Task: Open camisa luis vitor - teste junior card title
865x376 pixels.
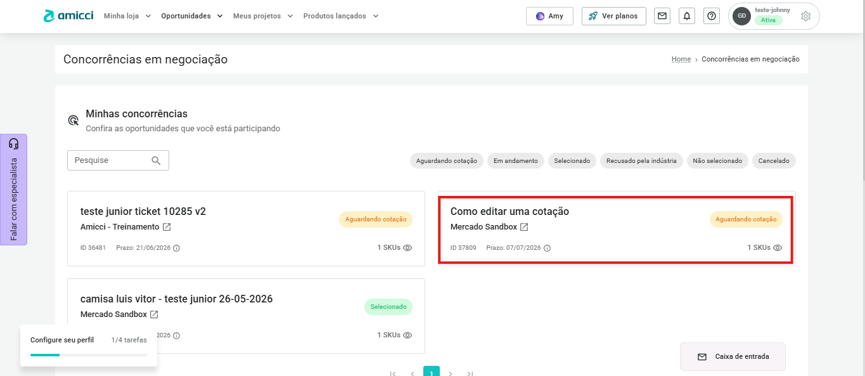Action: click(x=177, y=299)
